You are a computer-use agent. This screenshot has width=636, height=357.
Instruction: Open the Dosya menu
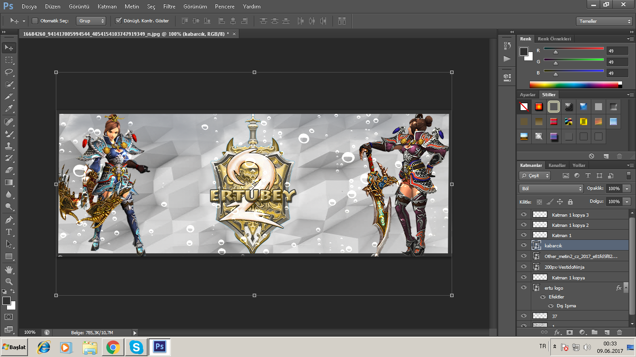point(29,7)
